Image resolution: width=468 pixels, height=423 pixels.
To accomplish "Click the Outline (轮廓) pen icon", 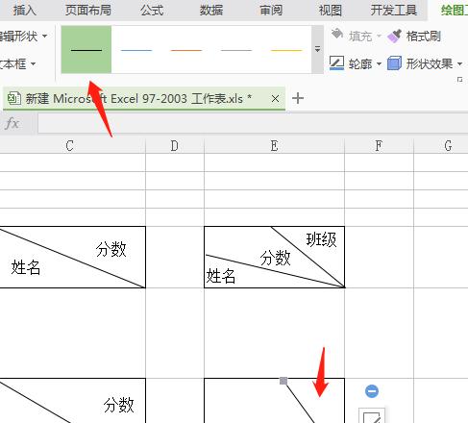I will point(336,62).
